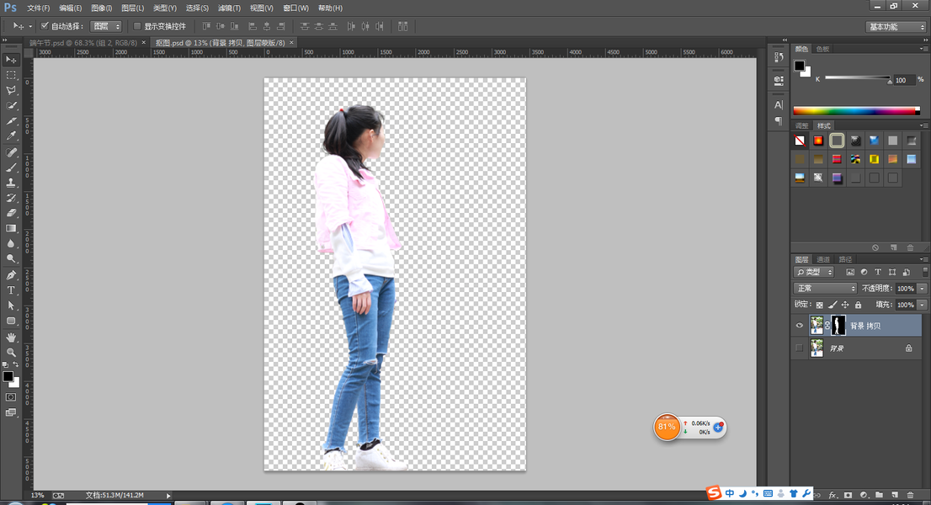Open the 类型 layer filter dropdown
931x505 pixels.
[x=814, y=272]
